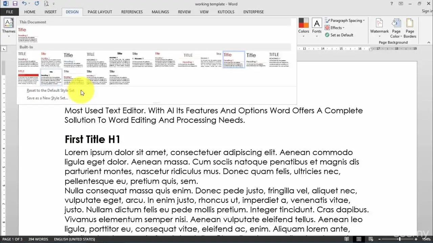Zoom out with the minus button
Viewport: 433px width, 243px height.
coord(380,239)
